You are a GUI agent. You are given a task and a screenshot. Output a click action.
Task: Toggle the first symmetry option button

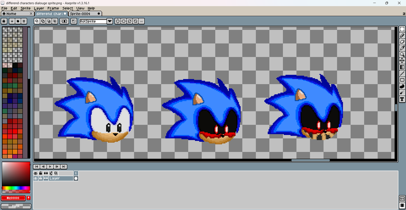pos(118,21)
